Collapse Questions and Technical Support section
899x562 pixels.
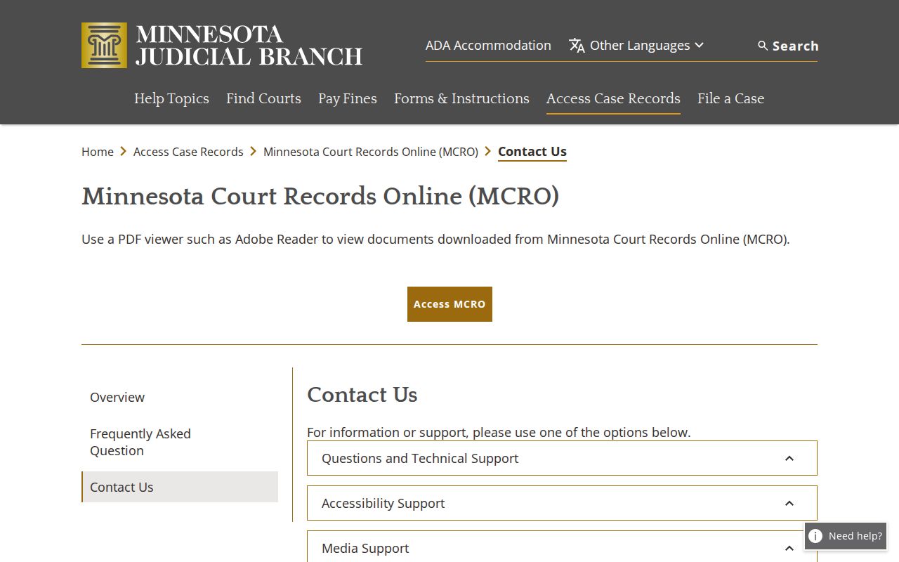click(562, 458)
